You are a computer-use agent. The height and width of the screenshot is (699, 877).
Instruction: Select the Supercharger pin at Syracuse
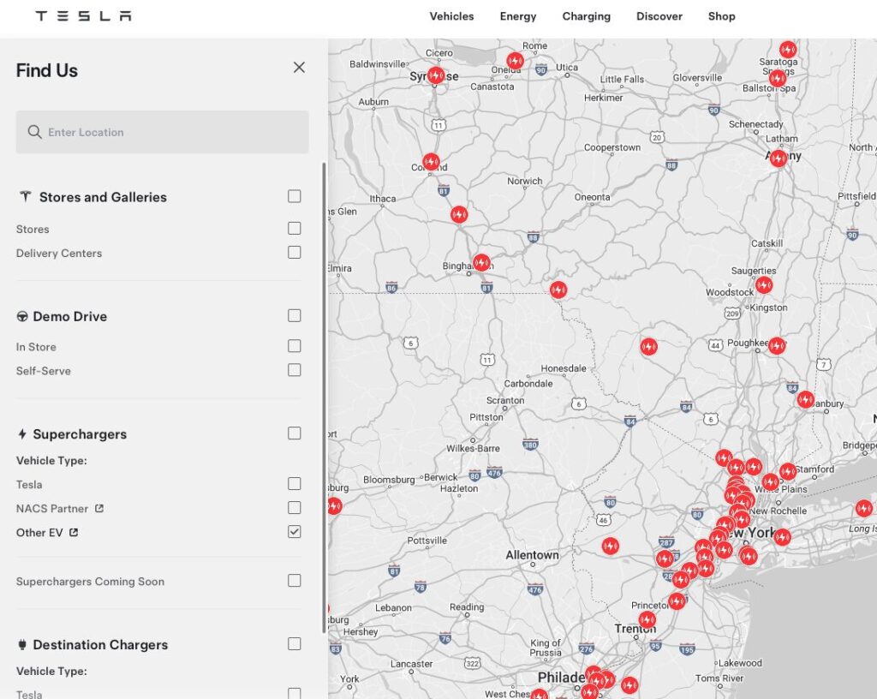tap(436, 75)
